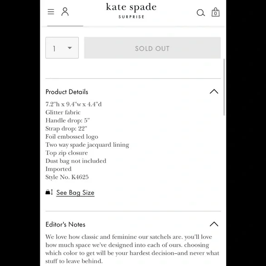
Task: Click the Dust bag not included line
Action: coord(76,161)
